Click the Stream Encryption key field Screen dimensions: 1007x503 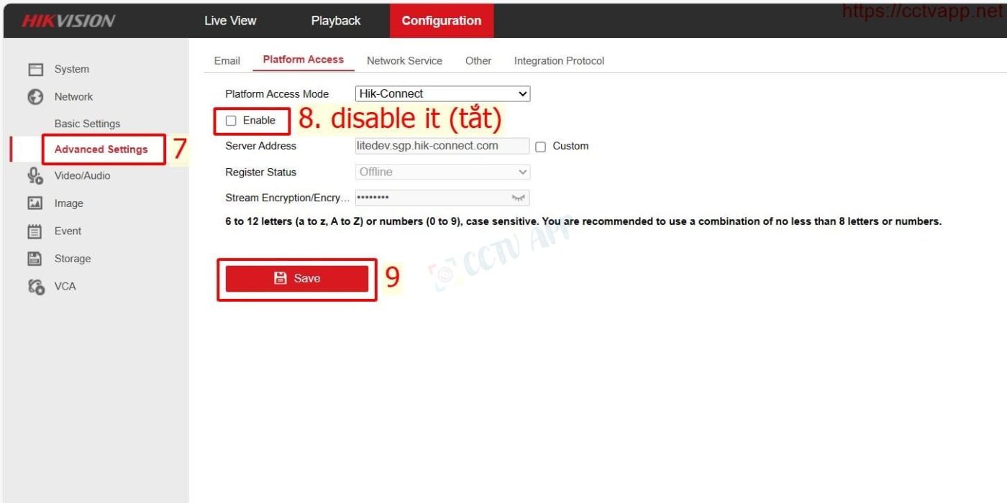coord(432,198)
